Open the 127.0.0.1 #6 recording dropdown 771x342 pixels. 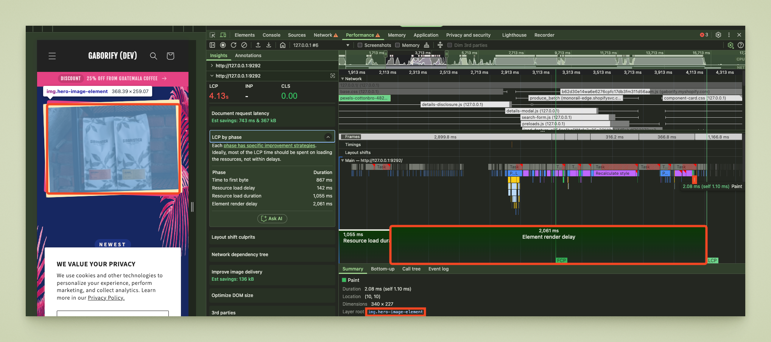(x=347, y=45)
